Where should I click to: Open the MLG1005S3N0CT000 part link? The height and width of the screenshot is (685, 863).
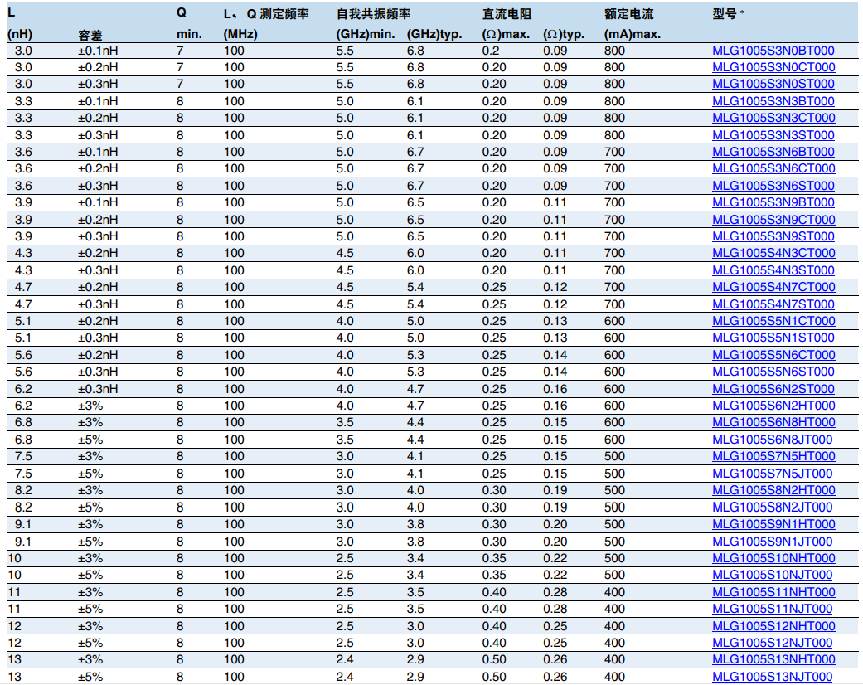click(x=773, y=67)
